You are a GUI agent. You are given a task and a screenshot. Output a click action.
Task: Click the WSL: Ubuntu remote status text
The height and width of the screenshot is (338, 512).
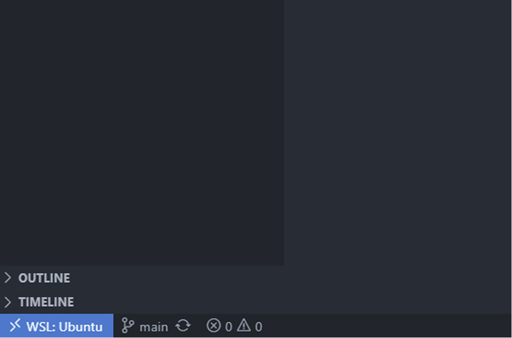[65, 327]
